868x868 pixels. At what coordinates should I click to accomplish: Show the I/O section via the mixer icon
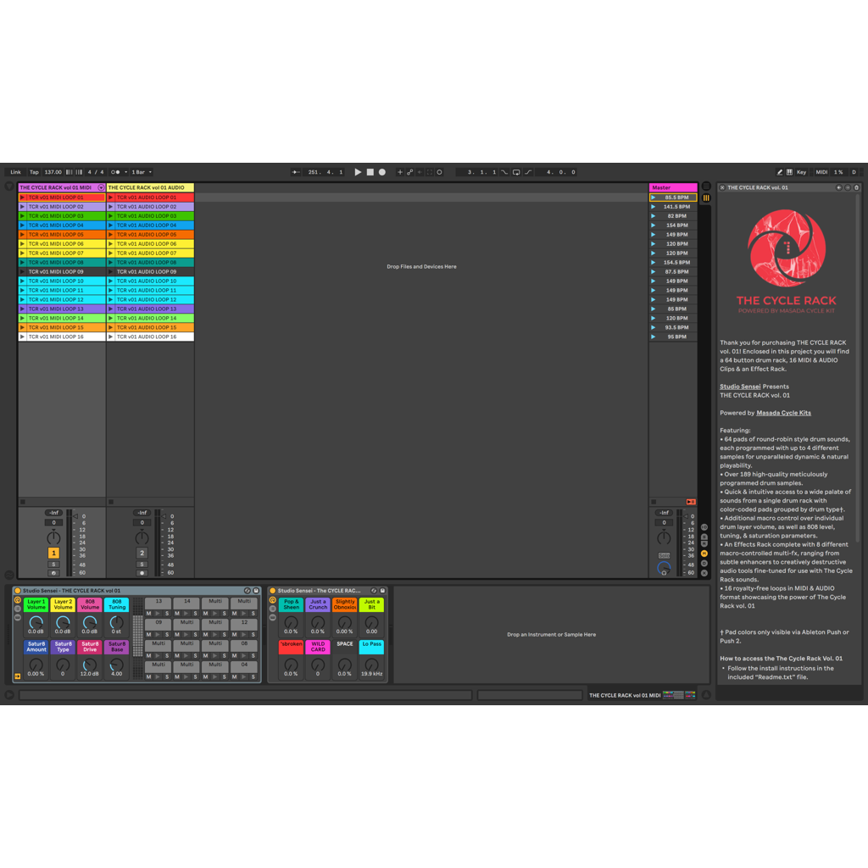(704, 527)
